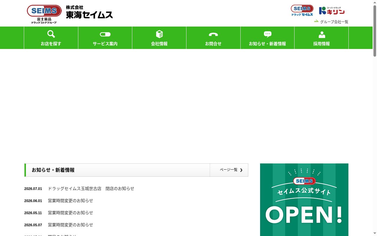Screen dimensions: 377x236
Task: Click the telephone contact icon
Action: [x=213, y=35]
